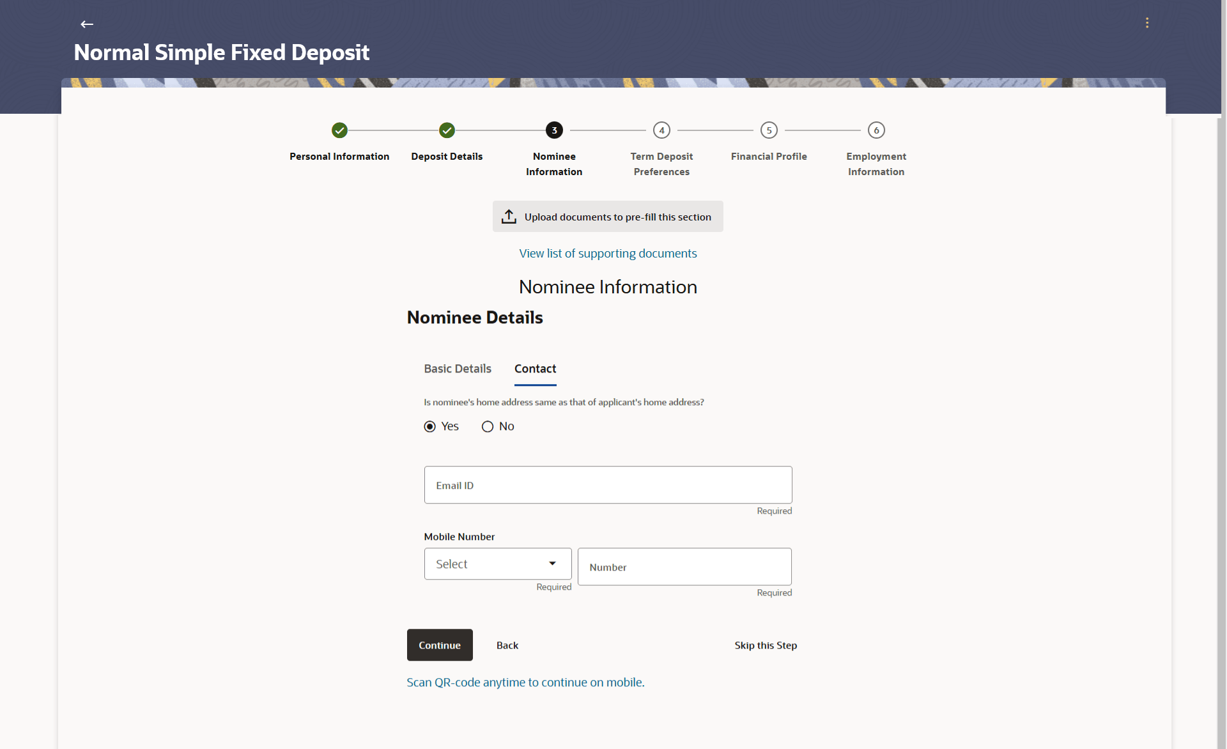Click step 4 Term Deposit Preferences circle
Screen dimensions: 1227x749
[x=661, y=130]
